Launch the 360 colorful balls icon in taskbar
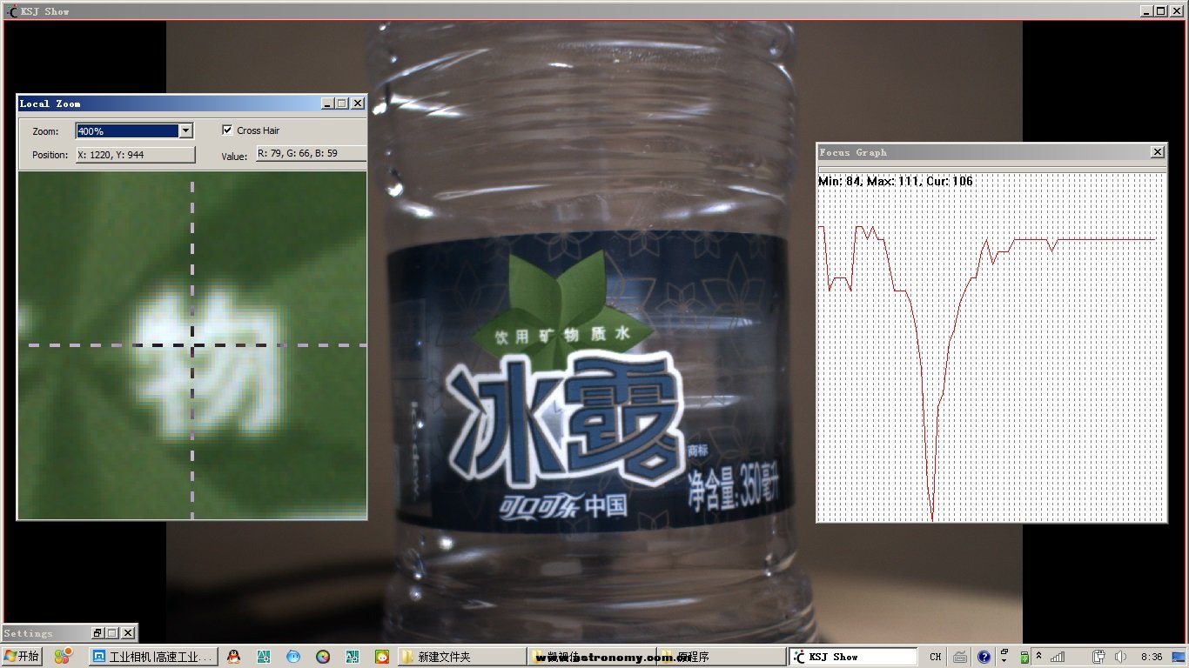Image resolution: width=1189 pixels, height=668 pixels. (63, 657)
